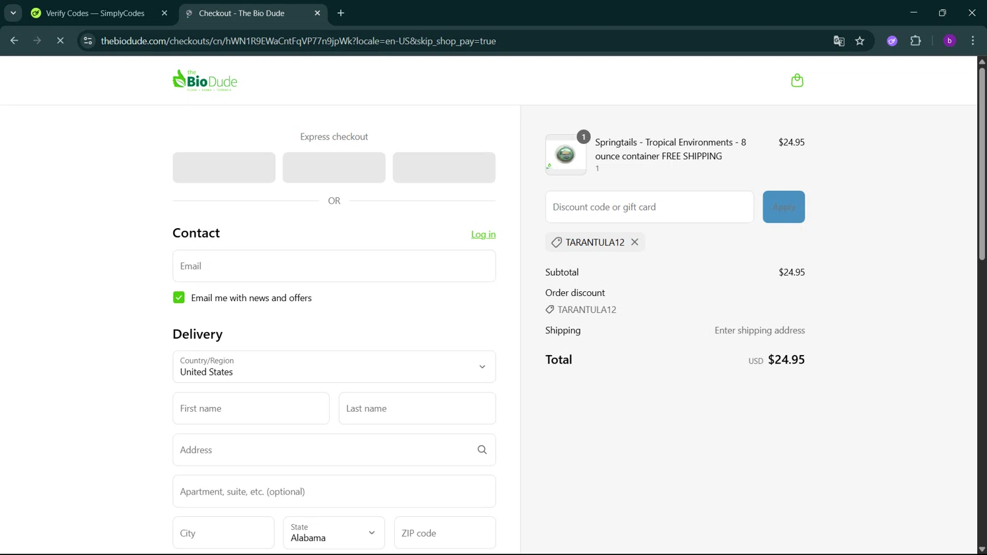The height and width of the screenshot is (555, 987).
Task: Uncheck Email me with news and offers
Action: (179, 297)
